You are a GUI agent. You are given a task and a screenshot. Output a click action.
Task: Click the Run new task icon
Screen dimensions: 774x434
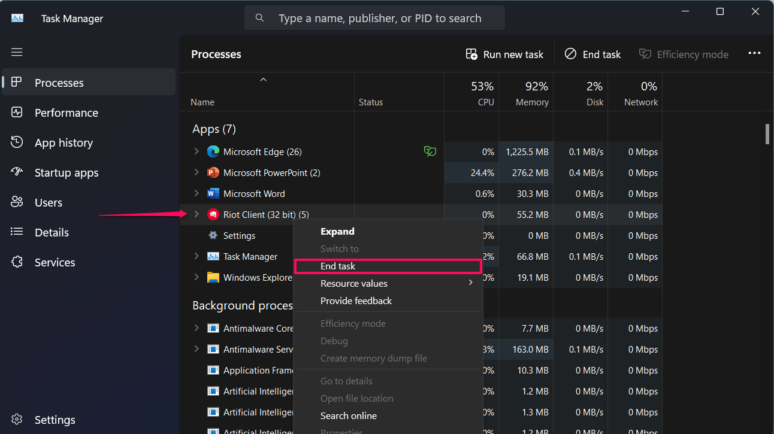tap(471, 54)
